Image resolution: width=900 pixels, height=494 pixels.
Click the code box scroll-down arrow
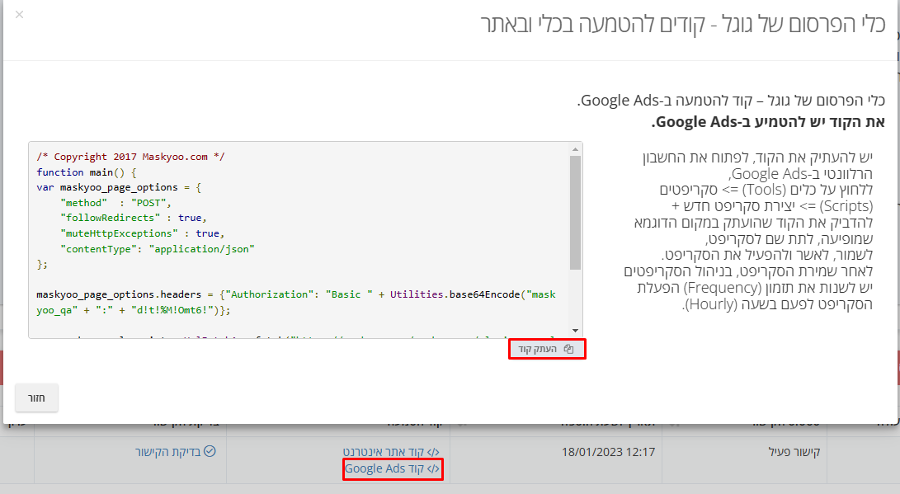(x=575, y=331)
